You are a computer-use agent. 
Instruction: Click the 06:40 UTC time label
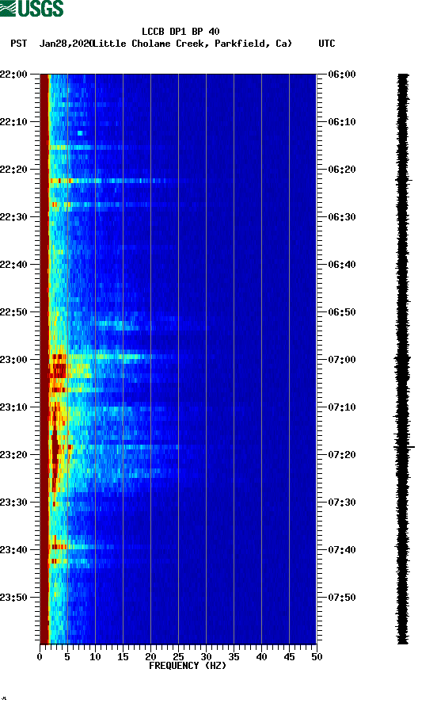tap(342, 265)
